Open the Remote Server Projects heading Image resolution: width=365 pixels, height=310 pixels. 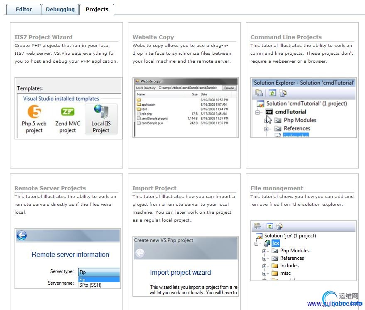tap(50, 188)
